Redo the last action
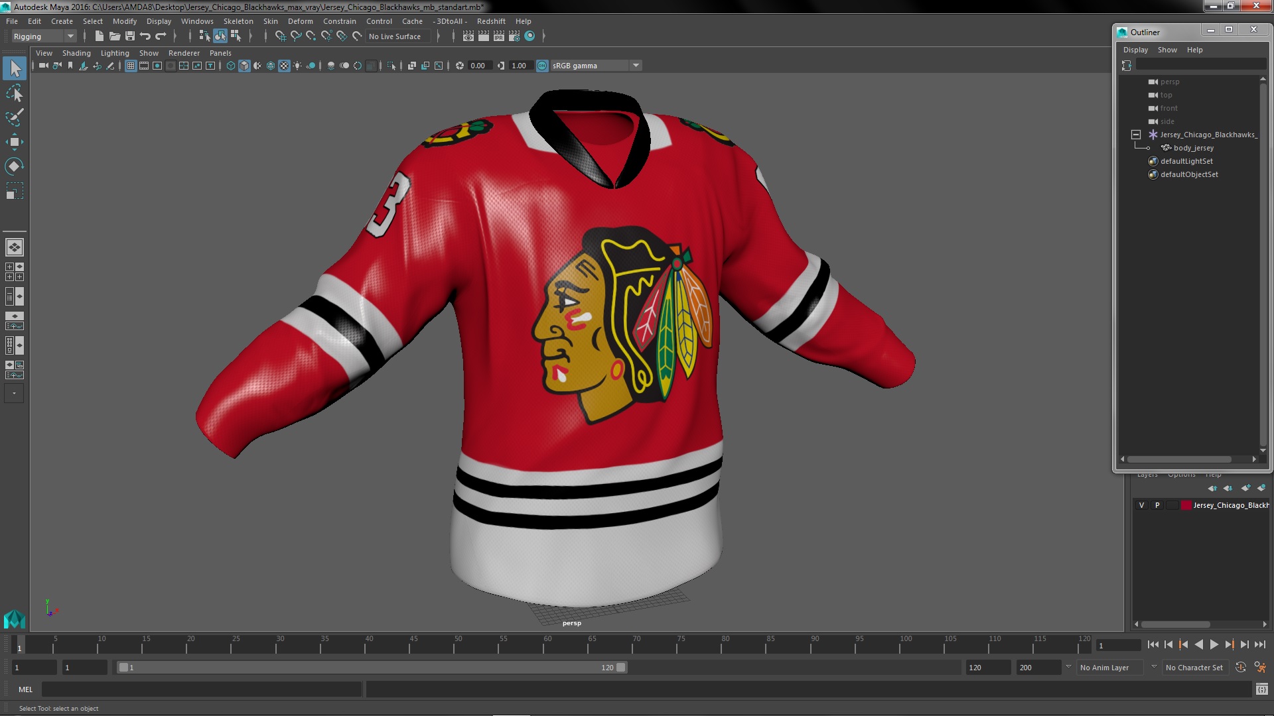The image size is (1274, 716). [x=161, y=36]
